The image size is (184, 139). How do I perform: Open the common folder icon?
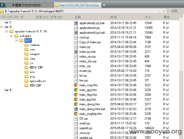[26, 45]
